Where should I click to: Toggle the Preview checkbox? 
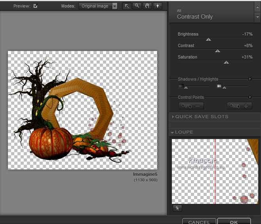pyautogui.click(x=36, y=6)
